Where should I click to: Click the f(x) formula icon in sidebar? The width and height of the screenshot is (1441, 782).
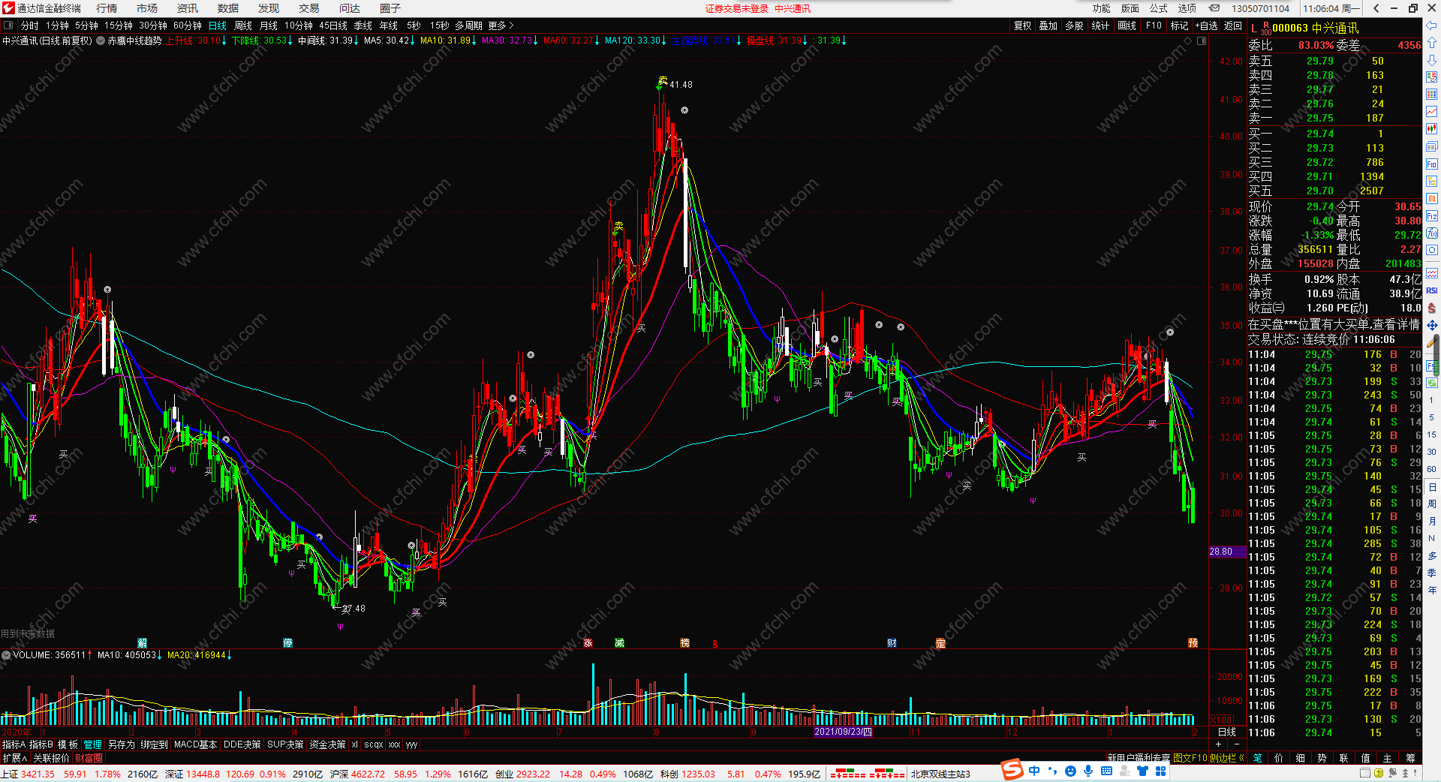[x=1432, y=233]
